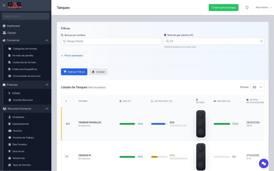This screenshot has width=274, height=171.
Task: Select the CEDROS M name
Action: (85, 156)
